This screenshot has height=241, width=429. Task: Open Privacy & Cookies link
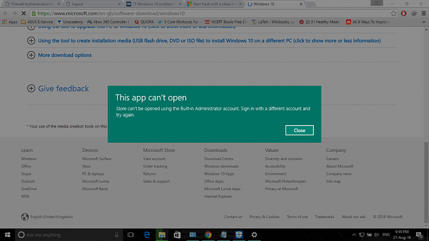(264, 216)
